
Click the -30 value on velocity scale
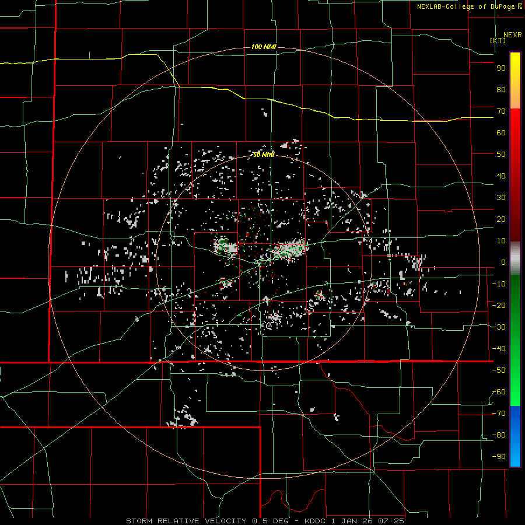tap(499, 327)
